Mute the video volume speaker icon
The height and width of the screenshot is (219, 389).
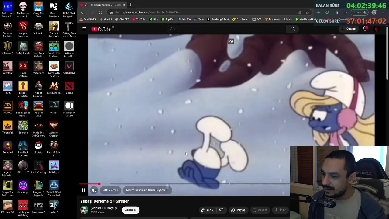[x=94, y=190]
